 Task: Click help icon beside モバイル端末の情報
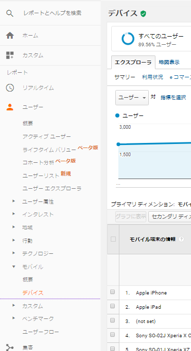(x=181, y=239)
